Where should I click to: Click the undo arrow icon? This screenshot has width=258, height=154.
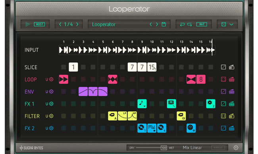coord(182,25)
